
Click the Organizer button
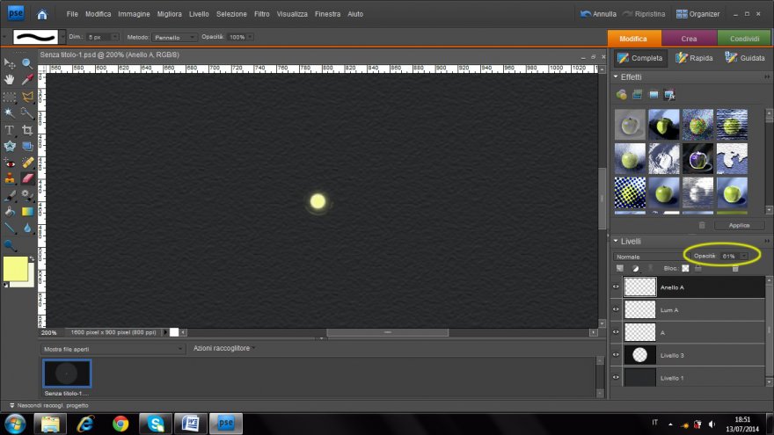pos(697,14)
